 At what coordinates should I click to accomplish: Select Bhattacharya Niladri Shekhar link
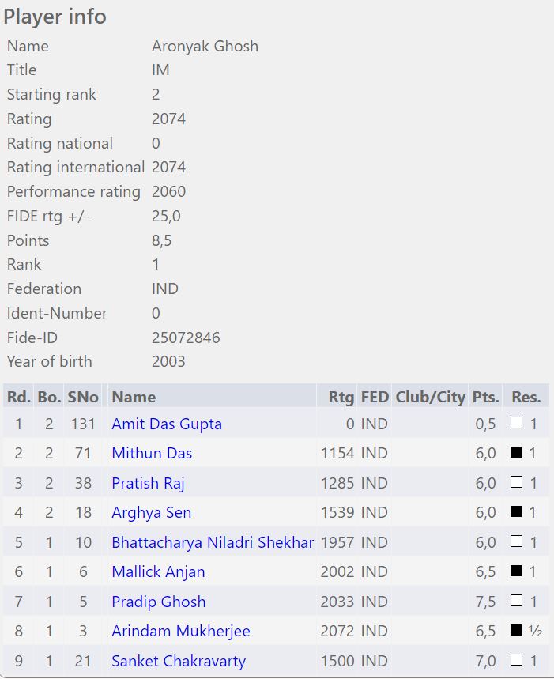pos(213,542)
